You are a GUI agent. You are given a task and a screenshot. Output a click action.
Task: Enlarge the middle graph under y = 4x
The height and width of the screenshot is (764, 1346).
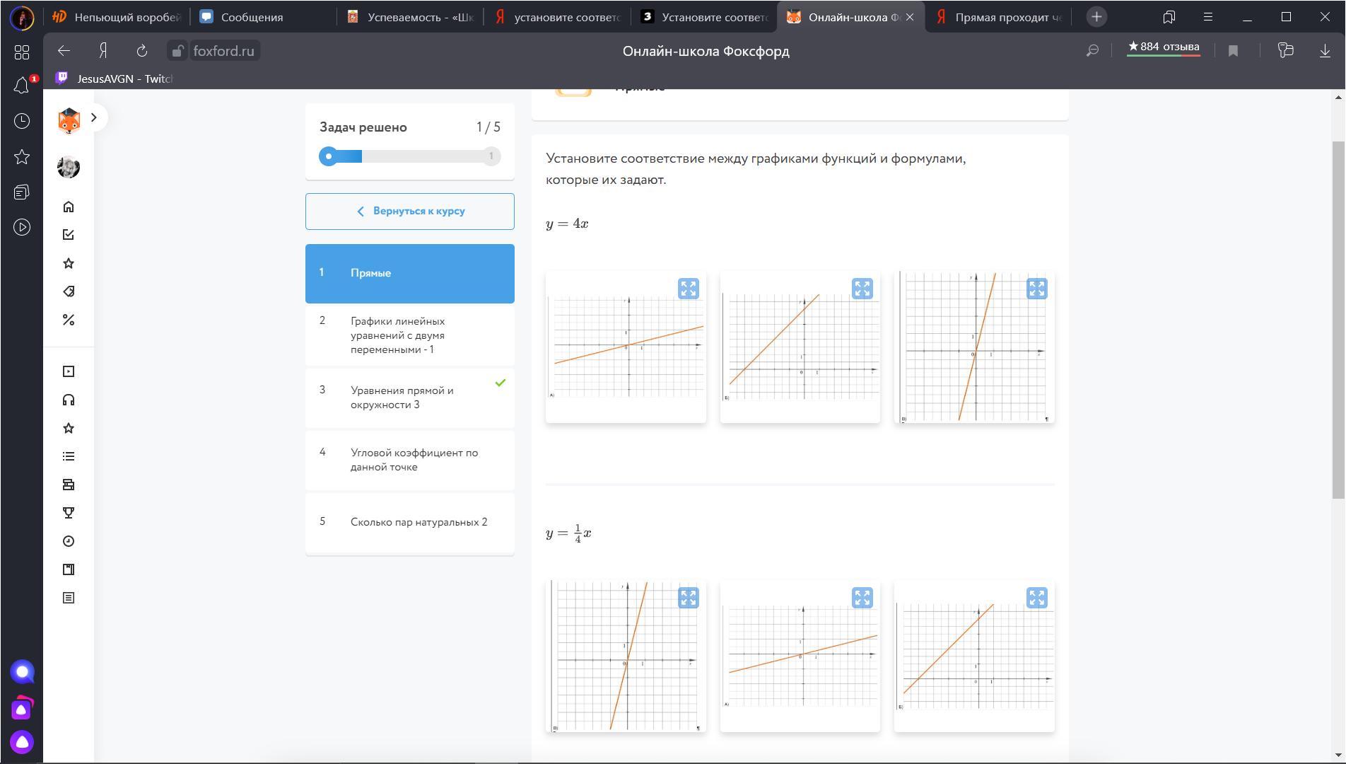click(x=862, y=289)
